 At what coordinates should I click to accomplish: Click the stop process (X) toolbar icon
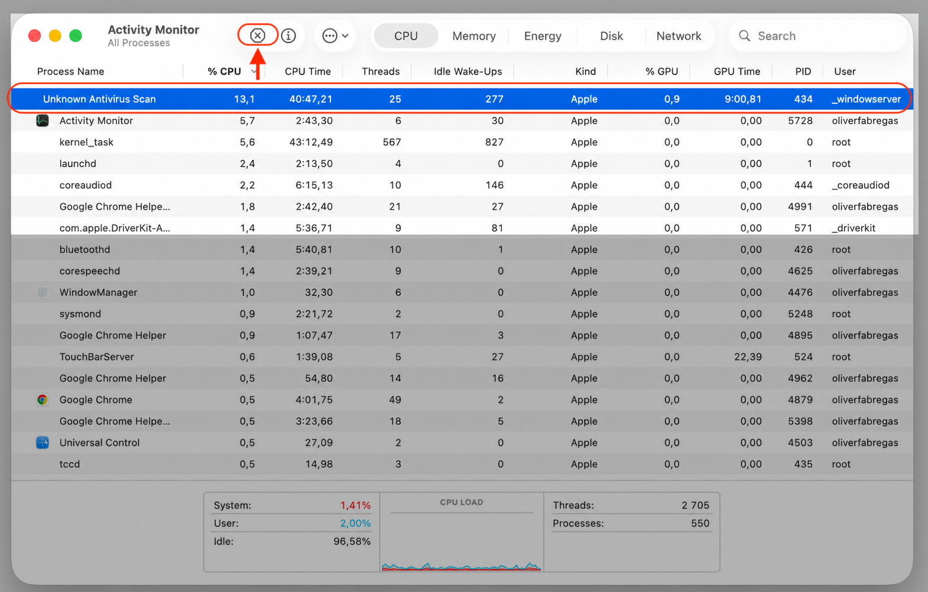click(258, 35)
